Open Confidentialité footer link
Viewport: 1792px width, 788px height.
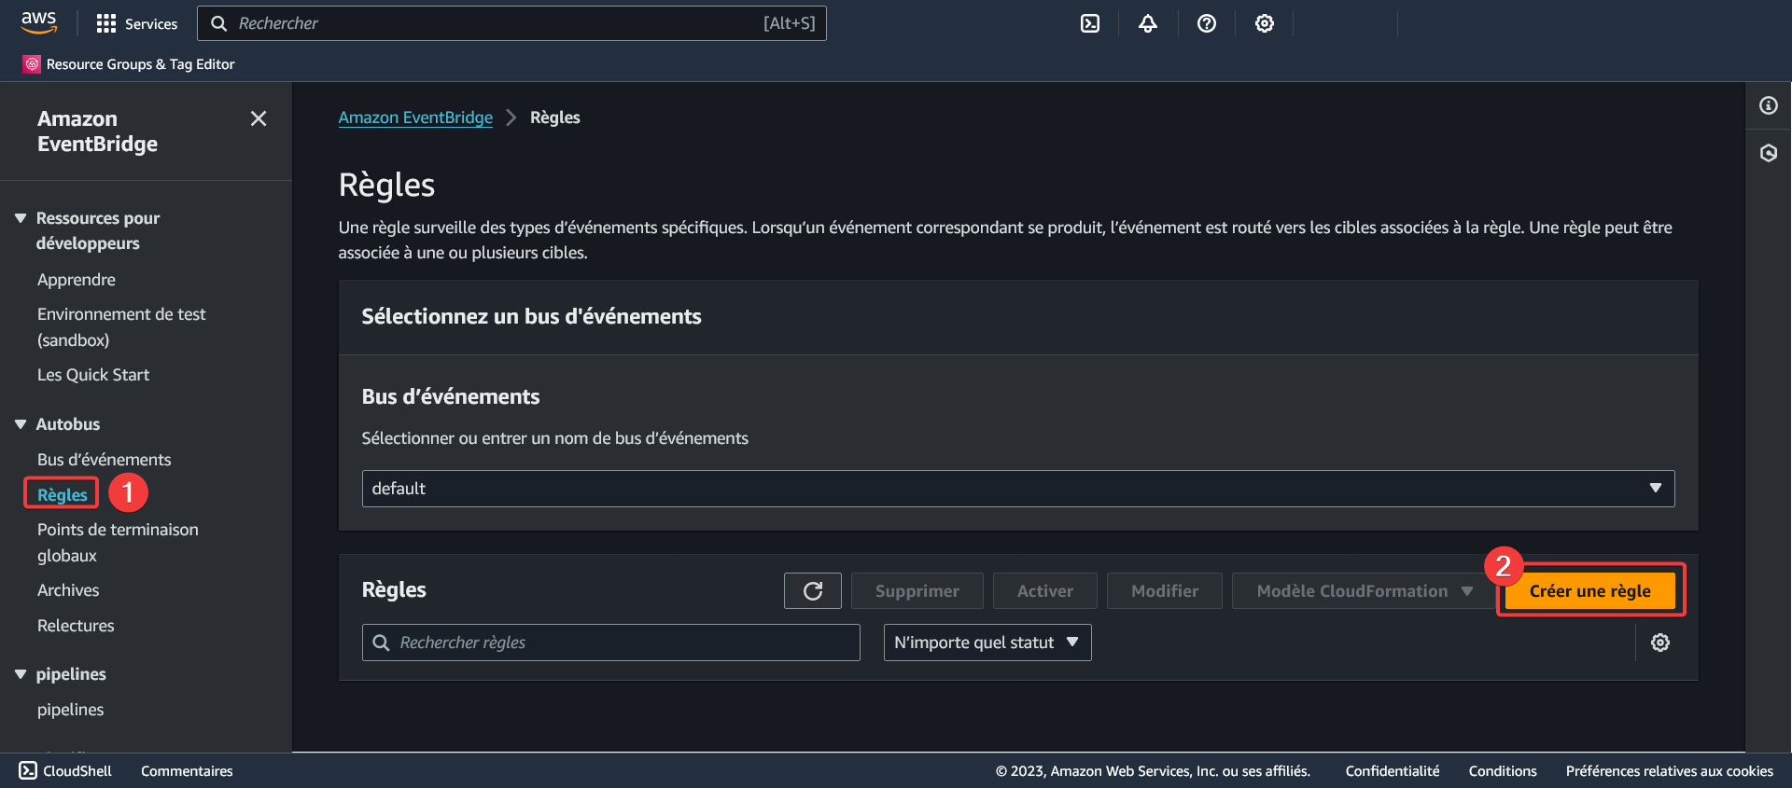click(1393, 771)
